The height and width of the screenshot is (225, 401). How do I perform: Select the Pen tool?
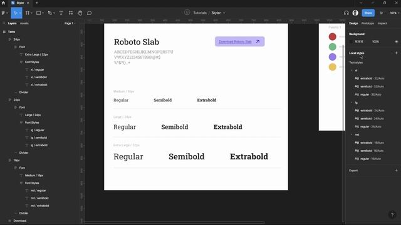49,12
